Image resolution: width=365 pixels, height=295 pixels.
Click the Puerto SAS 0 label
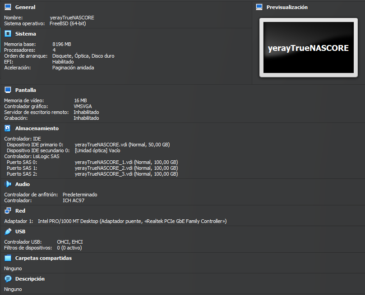(22, 162)
